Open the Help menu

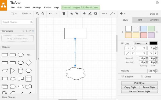point(56,8)
